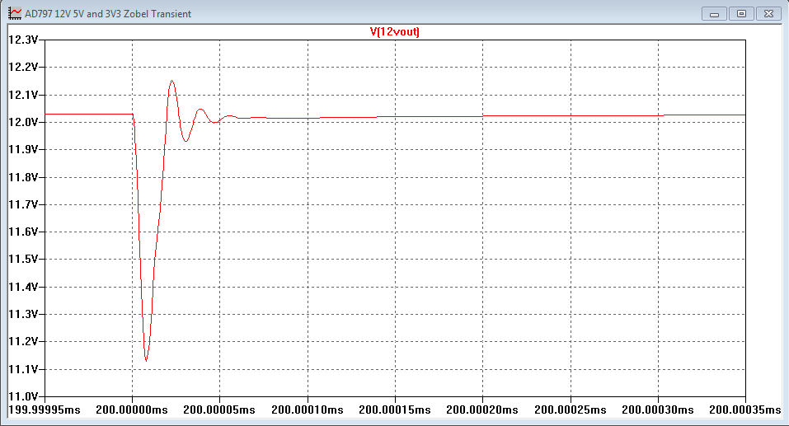Click the 200.00005ms time axis label
Image resolution: width=789 pixels, height=426 pixels.
219,410
